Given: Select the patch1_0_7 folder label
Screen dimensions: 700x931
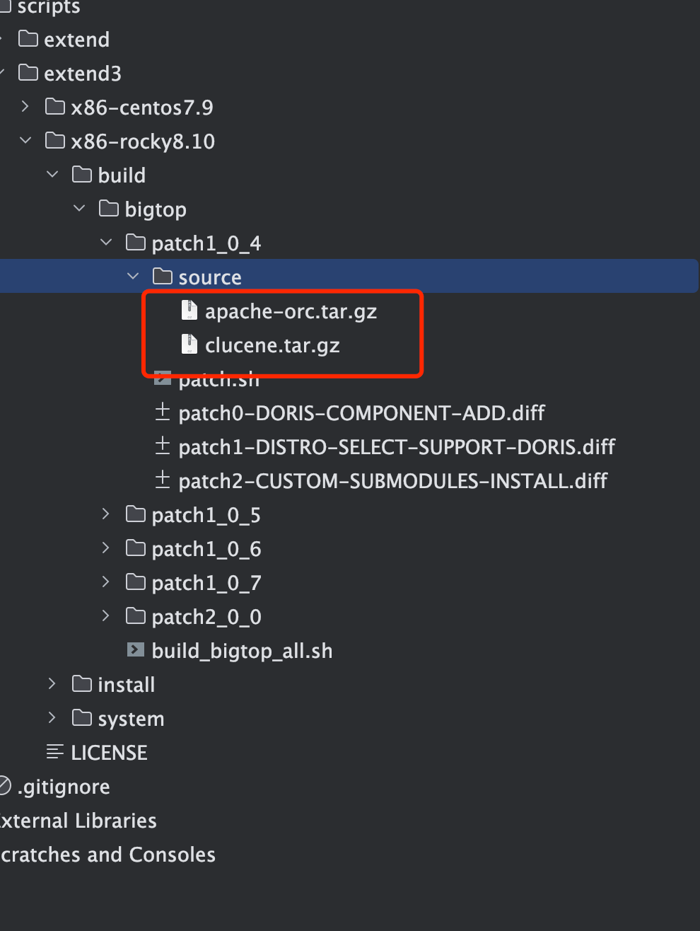Looking at the screenshot, I should 206,583.
